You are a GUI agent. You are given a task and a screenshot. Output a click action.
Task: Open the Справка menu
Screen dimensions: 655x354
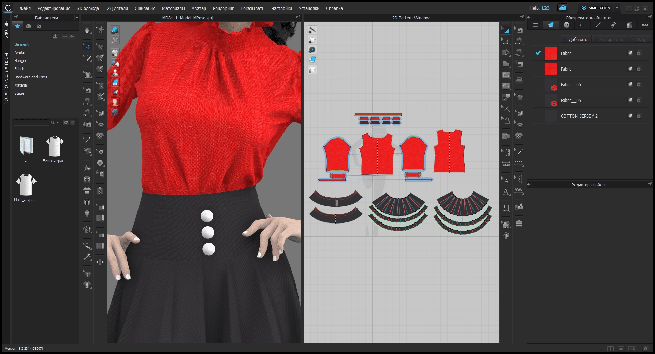click(x=334, y=9)
